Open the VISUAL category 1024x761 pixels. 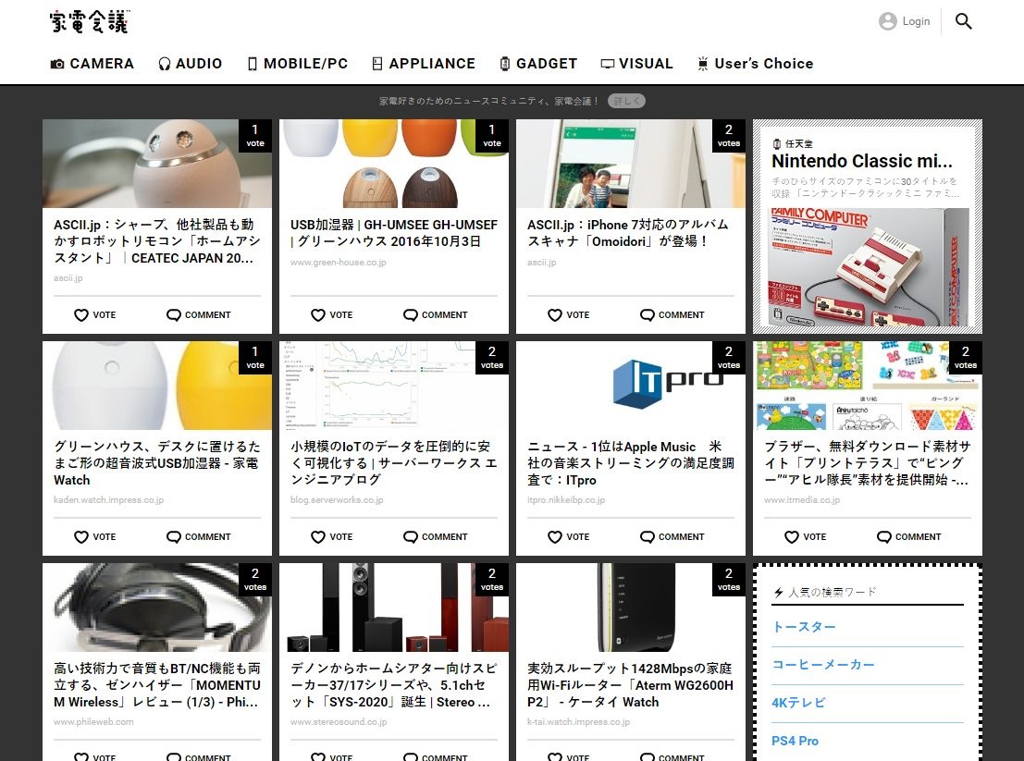click(x=636, y=63)
